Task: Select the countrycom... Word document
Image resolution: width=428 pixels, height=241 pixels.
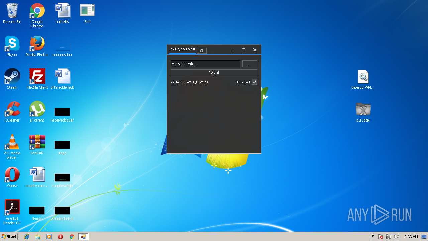Action: 37,177
